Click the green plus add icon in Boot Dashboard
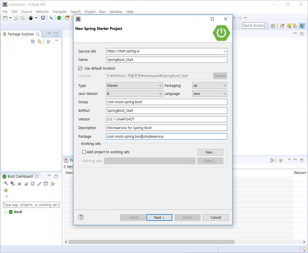Screen dimensions: 308x253 pyautogui.click(x=6, y=190)
